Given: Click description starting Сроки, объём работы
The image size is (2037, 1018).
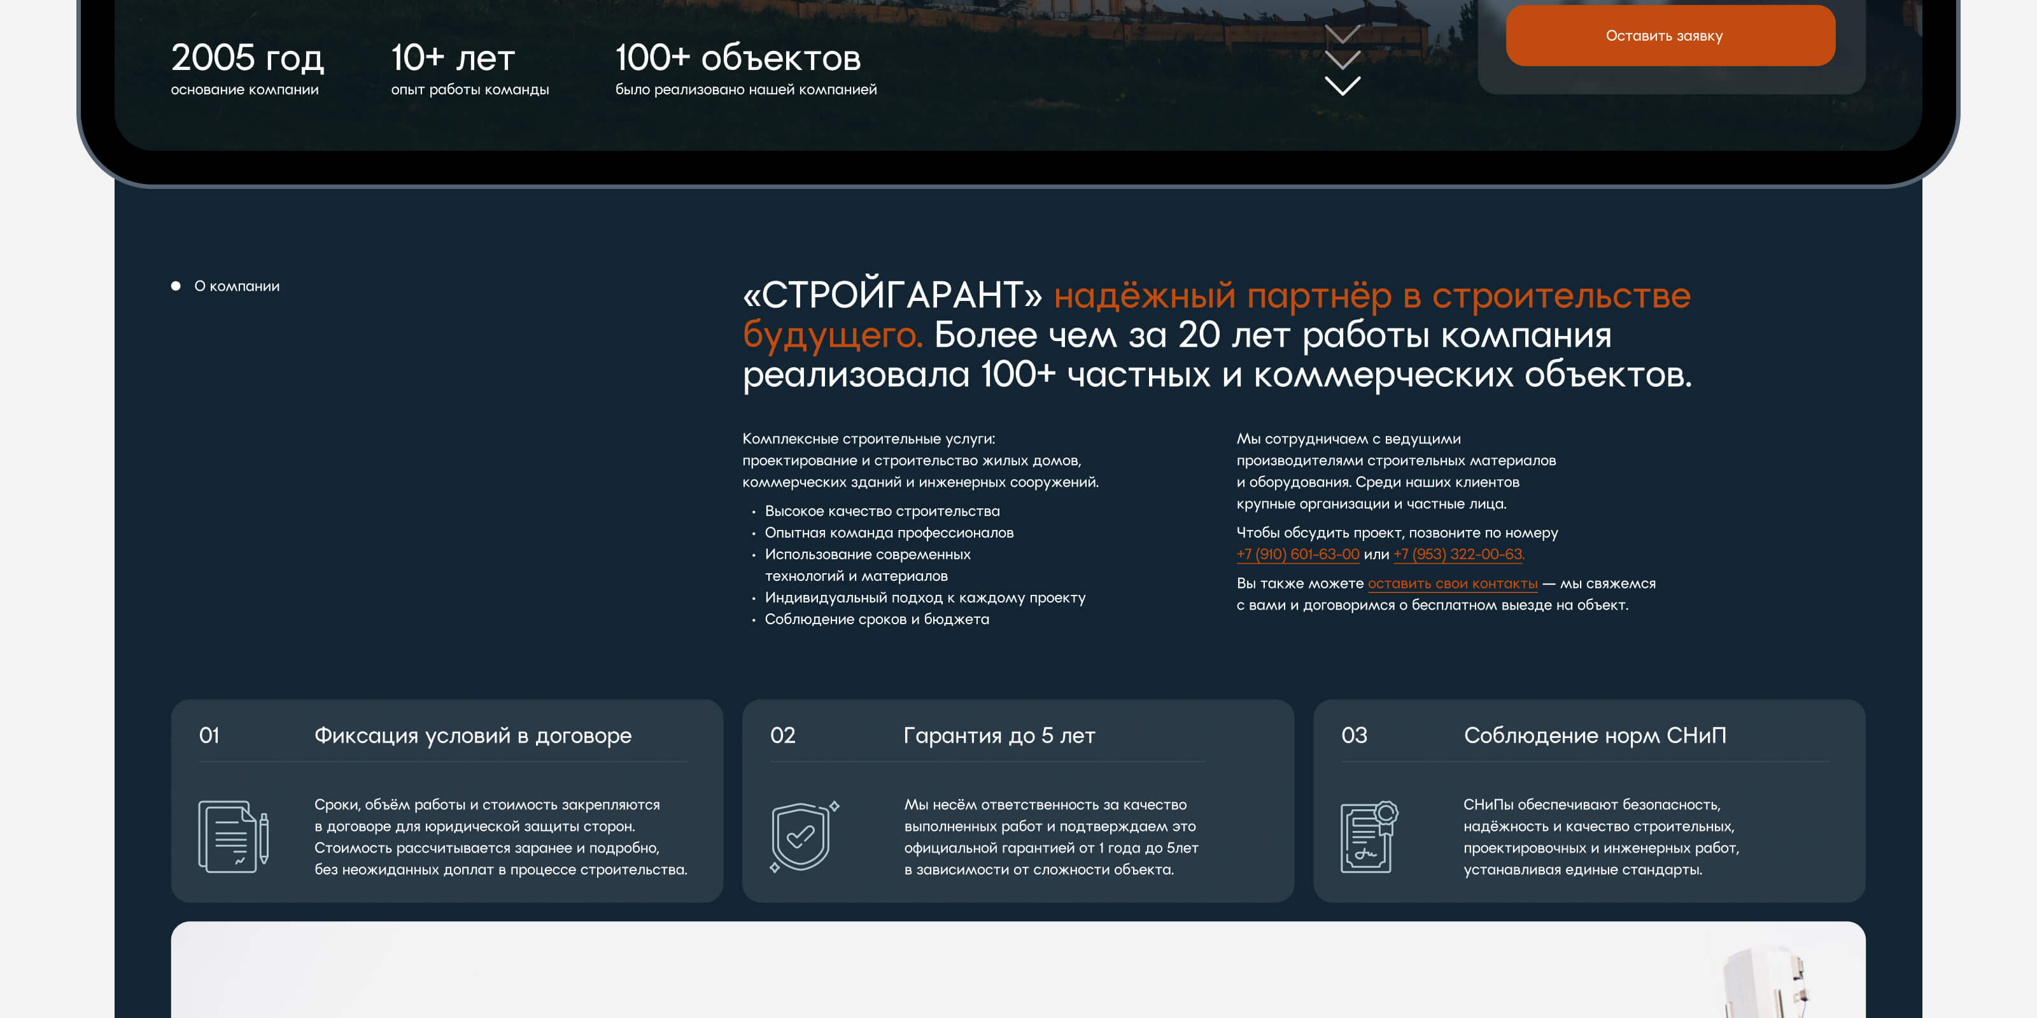Looking at the screenshot, I should (500, 837).
